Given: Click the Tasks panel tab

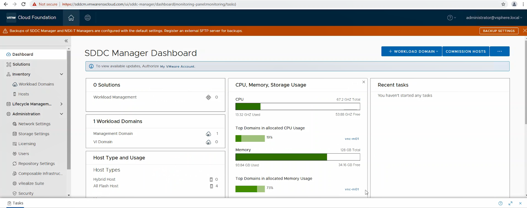Looking at the screenshot, I should [15, 203].
